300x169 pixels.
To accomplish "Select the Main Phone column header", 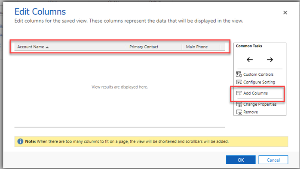I will click(x=201, y=47).
